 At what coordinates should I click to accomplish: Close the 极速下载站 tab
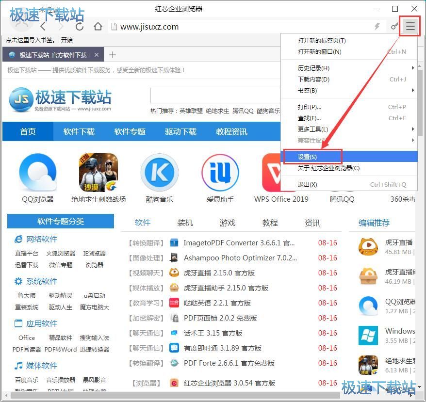pos(97,55)
